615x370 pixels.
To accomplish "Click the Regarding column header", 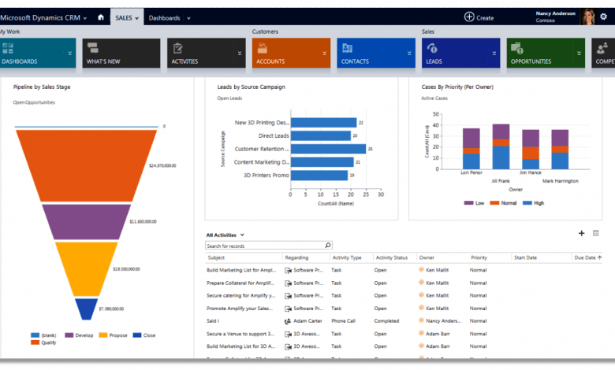I will 296,257.
